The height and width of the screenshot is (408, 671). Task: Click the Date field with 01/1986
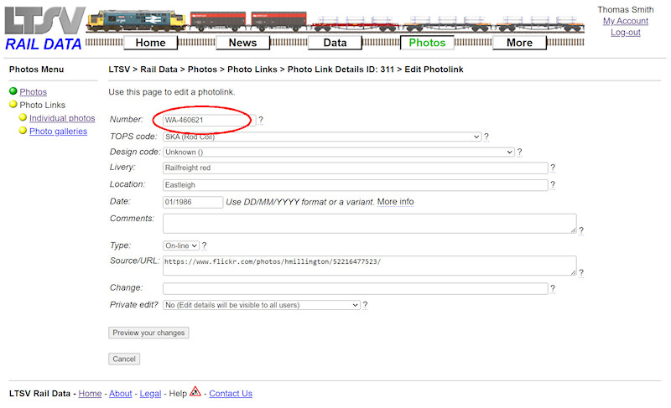pyautogui.click(x=193, y=202)
